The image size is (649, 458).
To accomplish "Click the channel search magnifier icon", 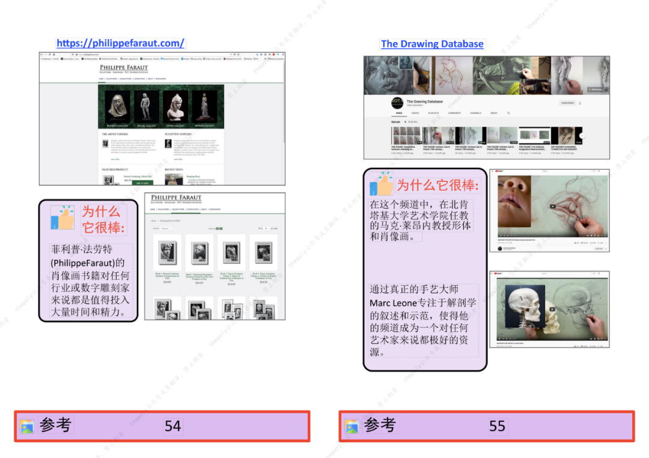I will [x=509, y=113].
